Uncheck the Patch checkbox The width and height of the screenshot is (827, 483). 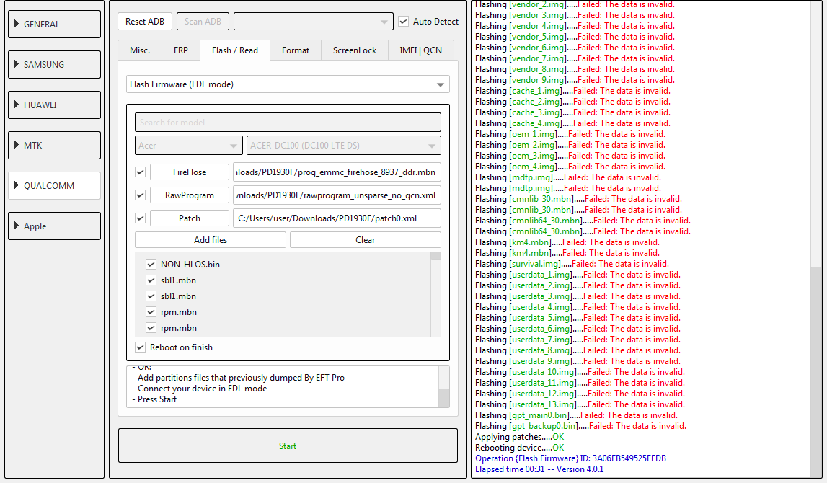[x=140, y=218]
